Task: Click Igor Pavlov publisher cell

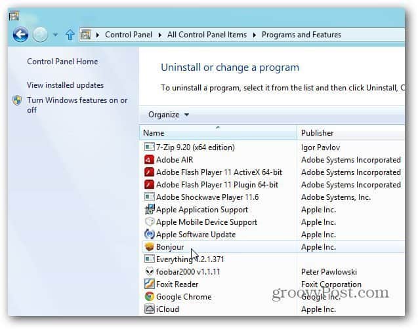Action: pyautogui.click(x=320, y=147)
